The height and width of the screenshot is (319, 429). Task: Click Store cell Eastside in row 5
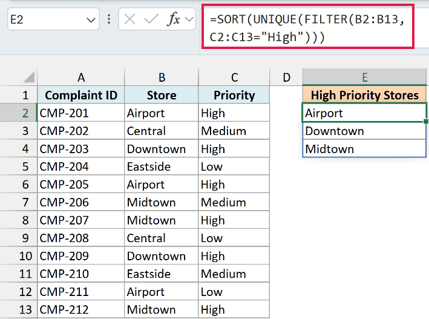coord(162,166)
